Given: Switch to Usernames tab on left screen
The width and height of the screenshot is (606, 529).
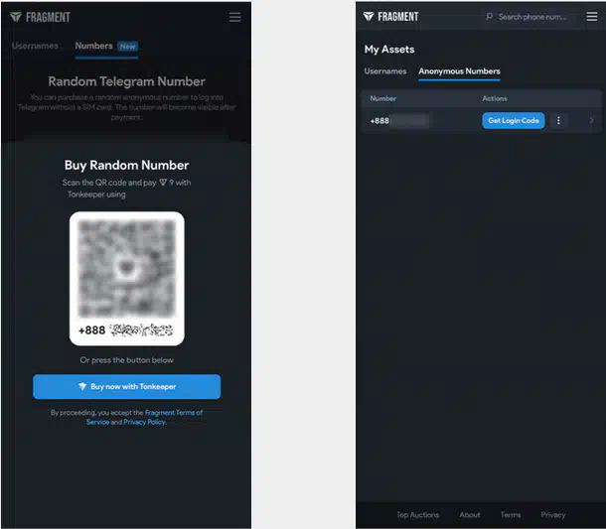Looking at the screenshot, I should point(35,46).
